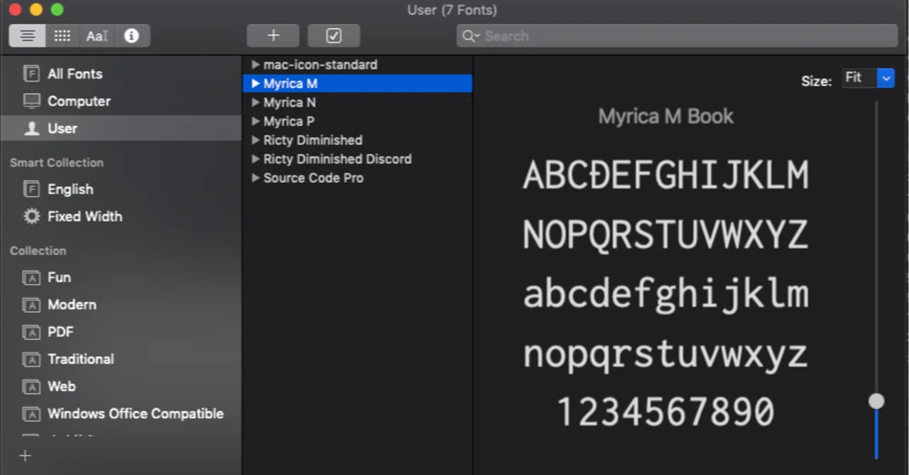The image size is (909, 475).
Task: Click the Fun collection icon
Action: click(31, 278)
